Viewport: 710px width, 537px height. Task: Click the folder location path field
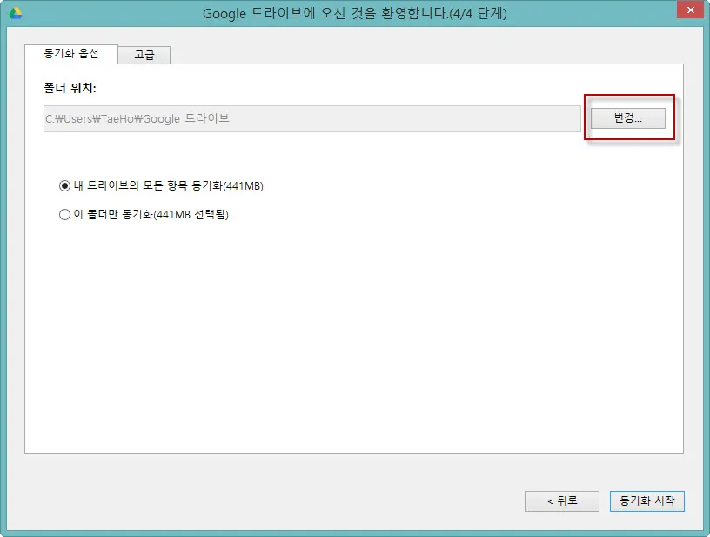point(312,118)
